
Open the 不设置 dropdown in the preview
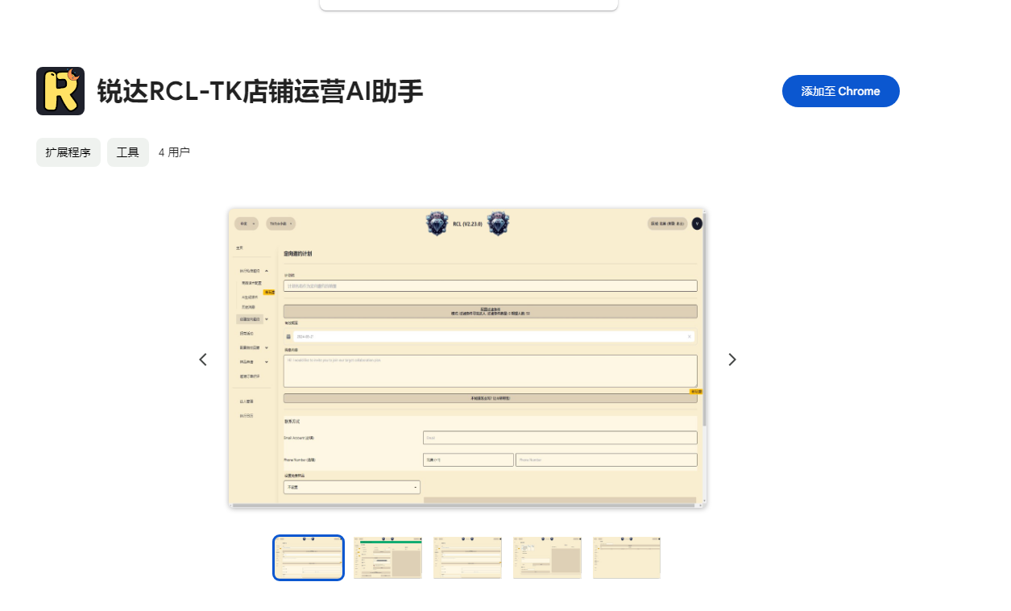point(352,488)
